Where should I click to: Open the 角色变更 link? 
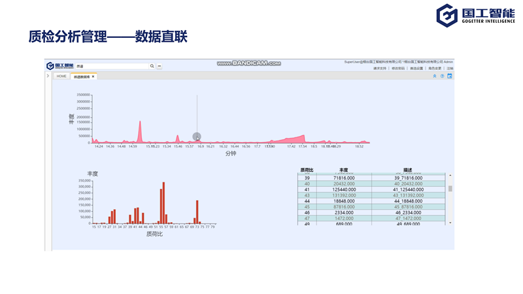(x=434, y=68)
